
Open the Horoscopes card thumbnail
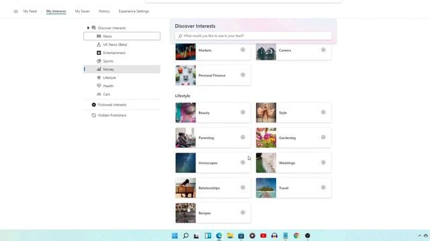click(x=185, y=163)
